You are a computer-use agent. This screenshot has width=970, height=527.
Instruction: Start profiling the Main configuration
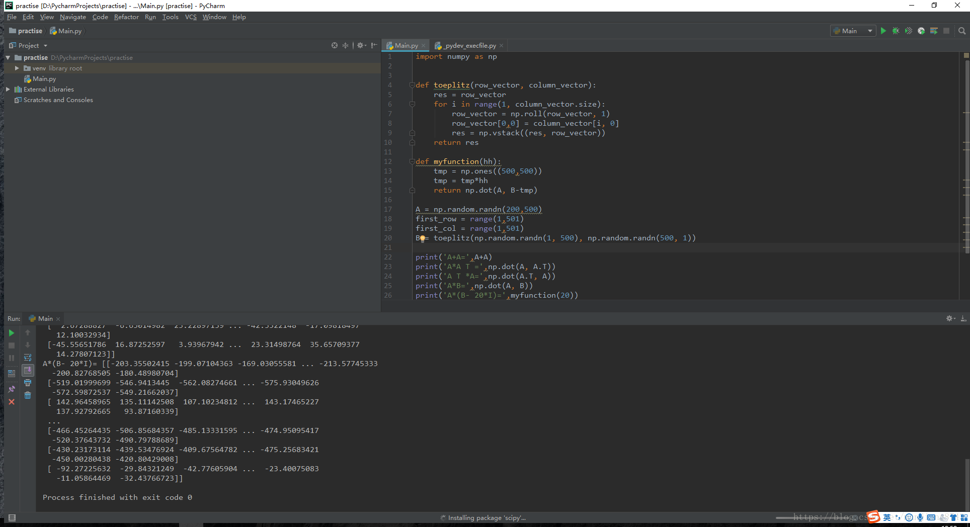click(921, 31)
